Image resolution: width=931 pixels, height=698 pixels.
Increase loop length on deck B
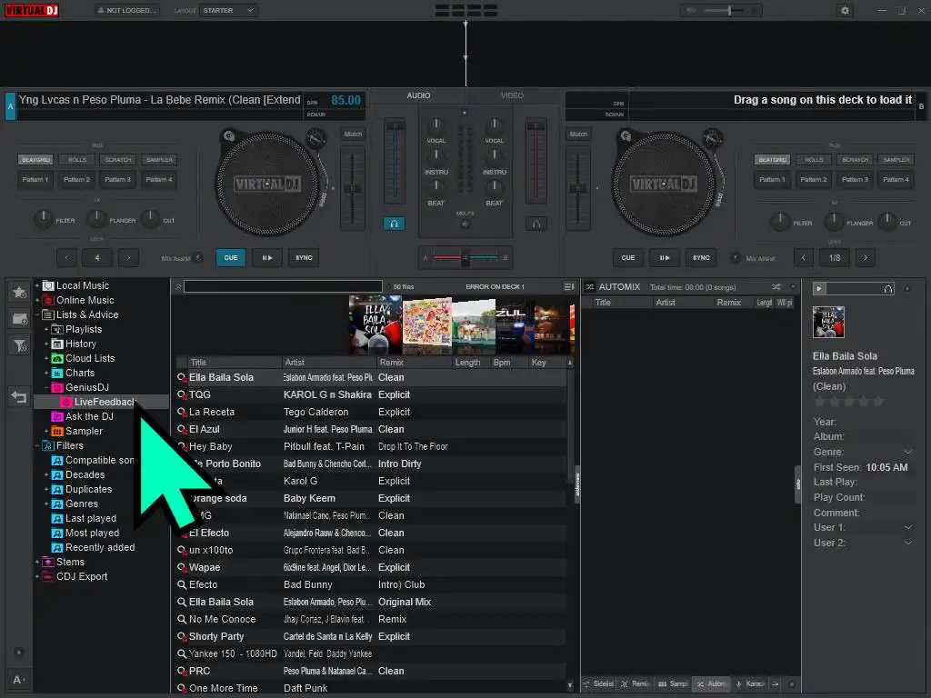click(866, 257)
